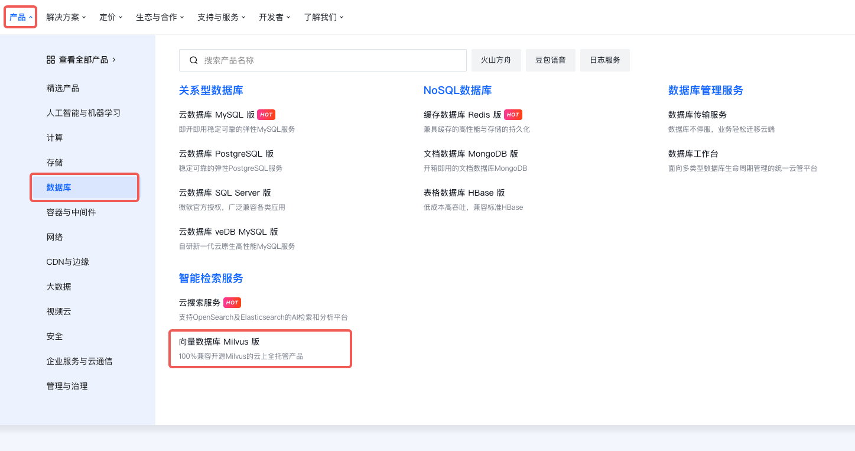Click the HOT badge next to 云数据库 MySQL 版
Image resolution: width=855 pixels, height=451 pixels.
point(266,115)
